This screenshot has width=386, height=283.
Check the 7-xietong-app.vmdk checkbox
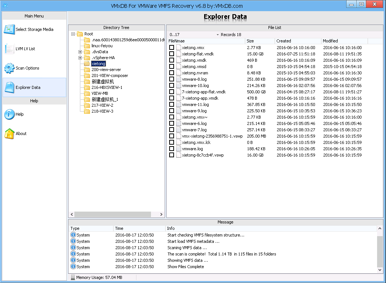[x=171, y=98]
